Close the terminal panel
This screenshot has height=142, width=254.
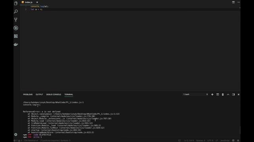(x=239, y=95)
